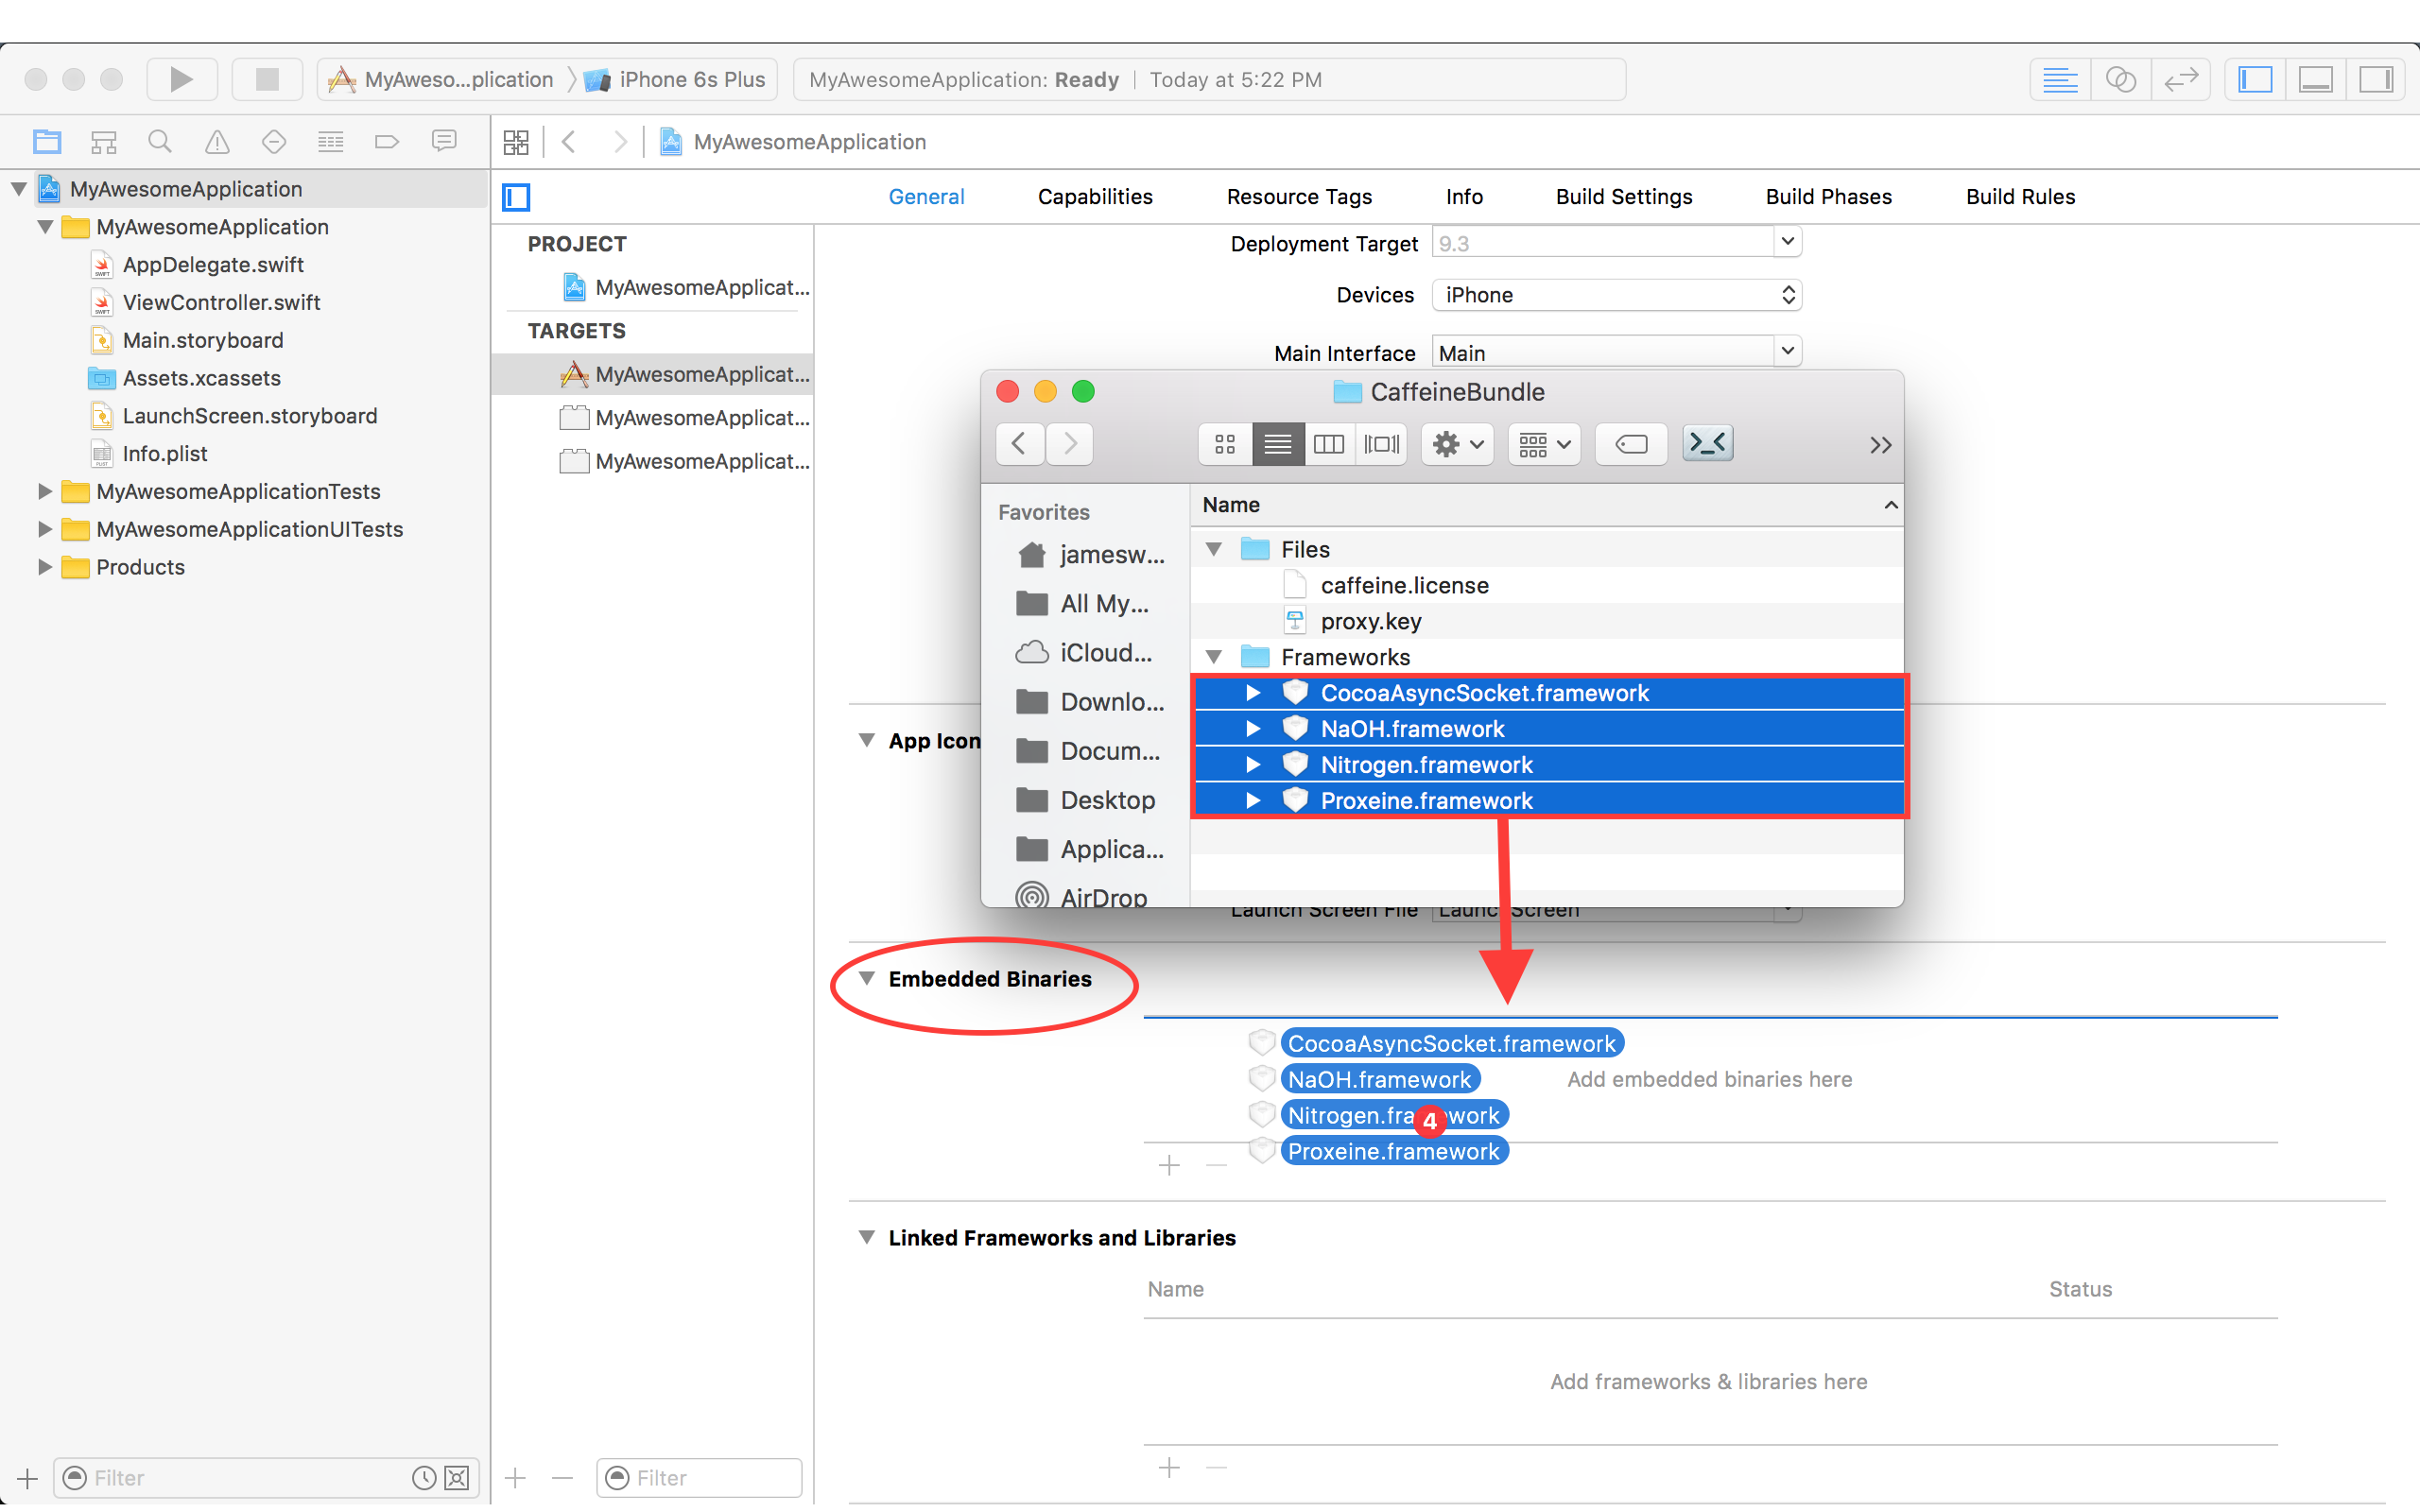Image resolution: width=2420 pixels, height=1512 pixels.
Task: Add a new target with plus button
Action: 516,1477
